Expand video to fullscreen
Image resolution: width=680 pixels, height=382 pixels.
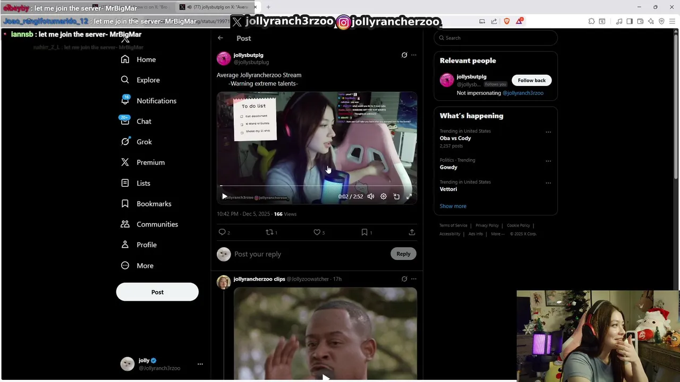click(409, 196)
